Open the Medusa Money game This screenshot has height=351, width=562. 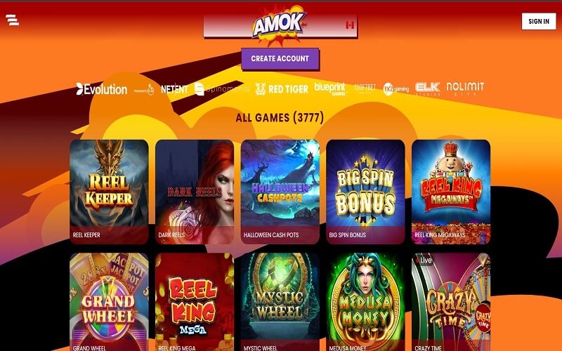[365, 302]
